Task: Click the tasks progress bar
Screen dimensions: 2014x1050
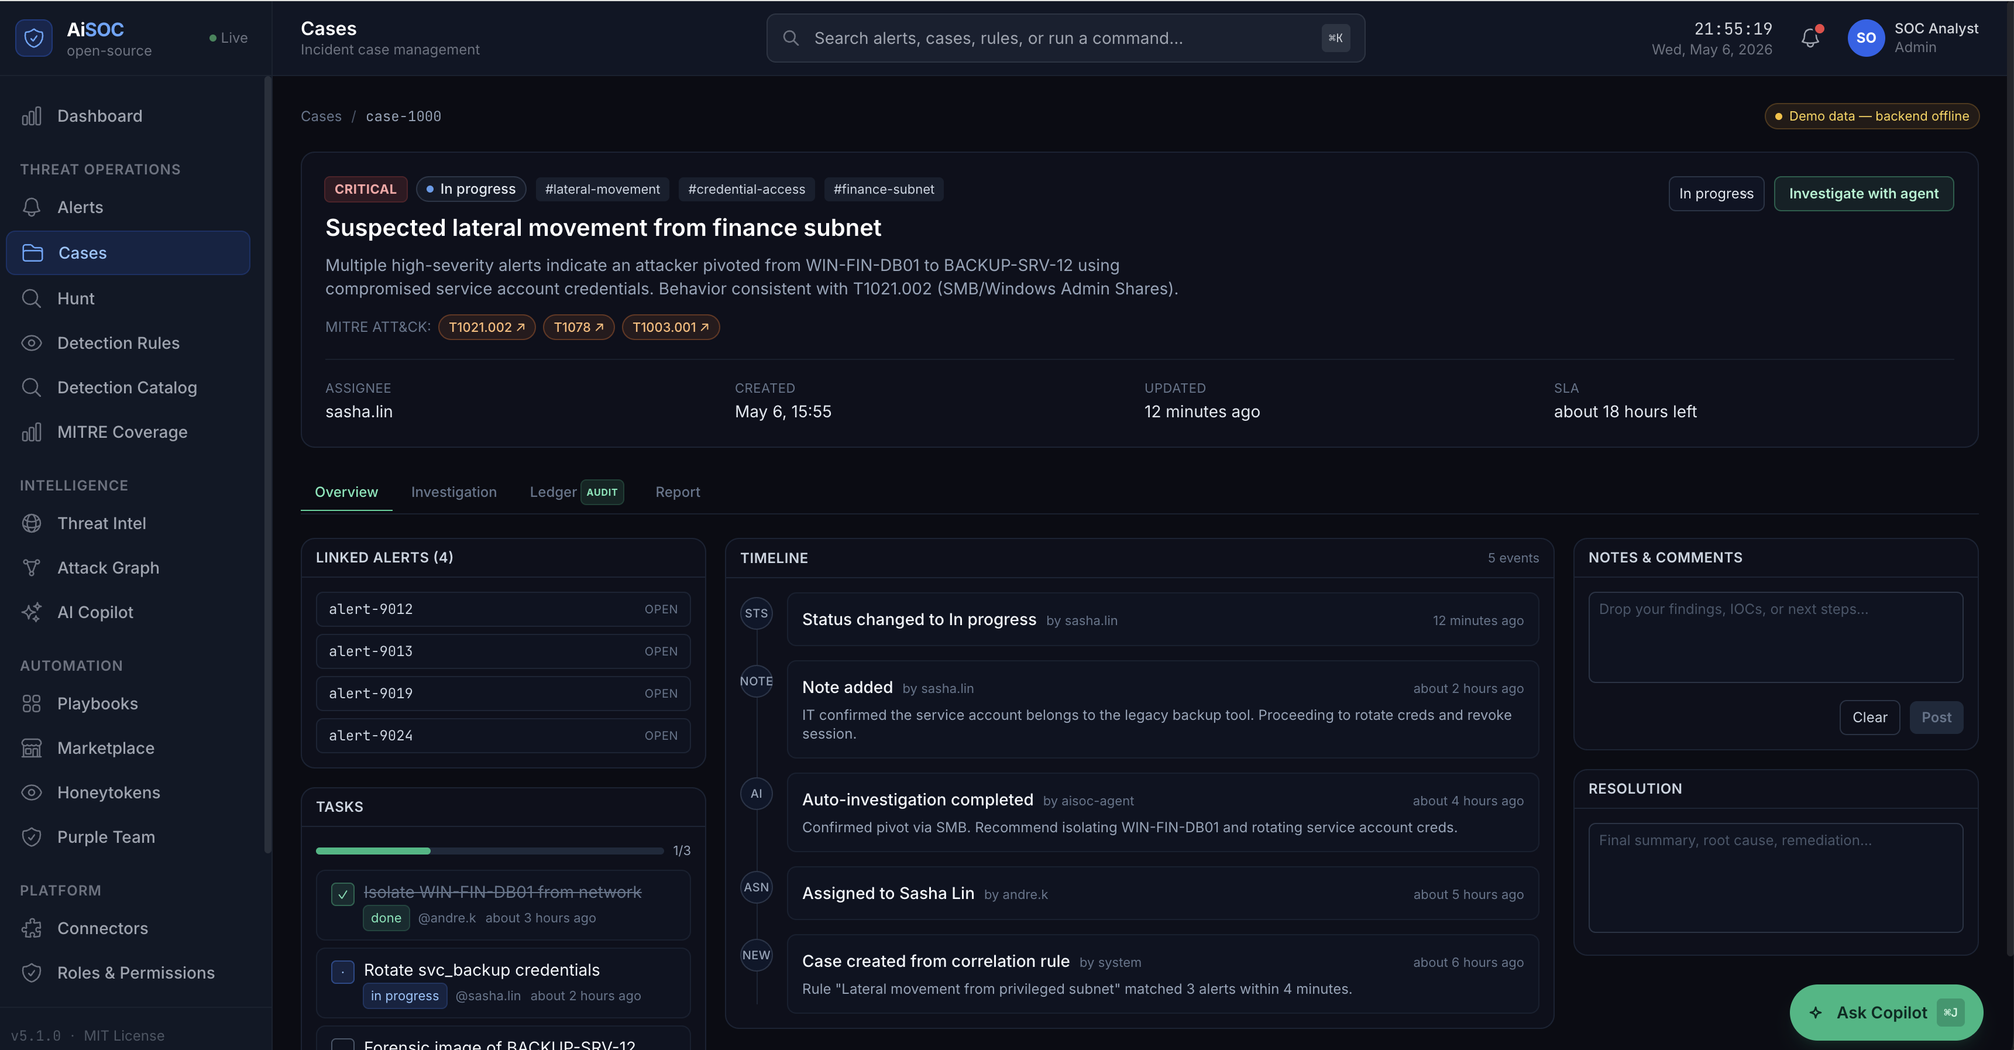Action: coord(489,850)
